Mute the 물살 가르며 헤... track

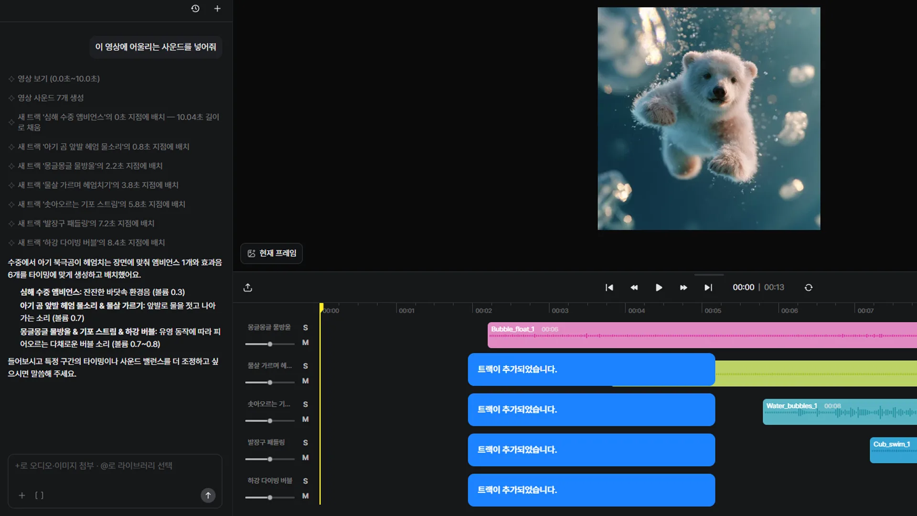tap(305, 381)
